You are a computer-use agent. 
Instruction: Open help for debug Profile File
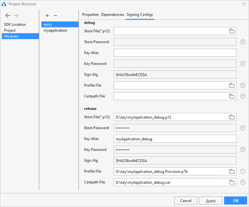point(242,85)
